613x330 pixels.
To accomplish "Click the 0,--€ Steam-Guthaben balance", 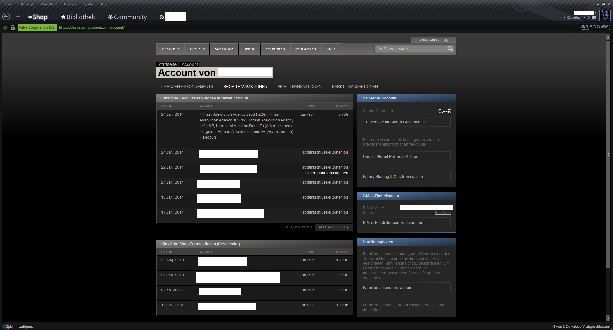I will click(x=444, y=111).
